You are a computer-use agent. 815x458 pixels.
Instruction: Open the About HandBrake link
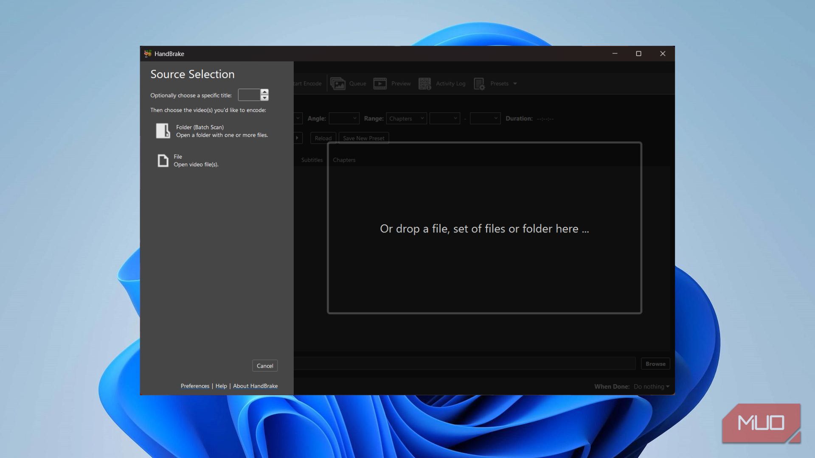click(255, 386)
